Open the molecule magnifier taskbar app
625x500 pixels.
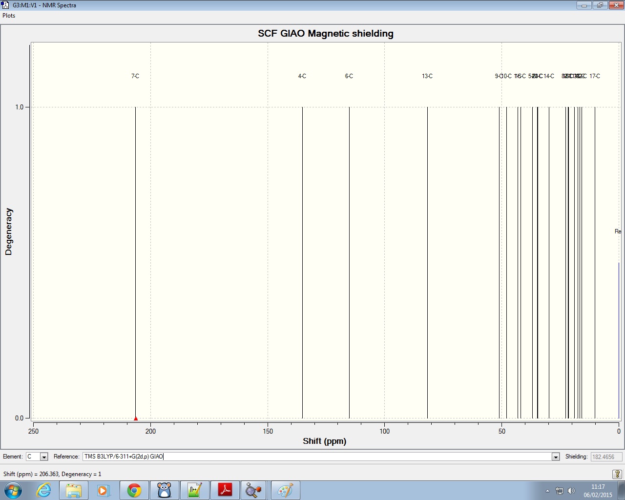click(253, 490)
